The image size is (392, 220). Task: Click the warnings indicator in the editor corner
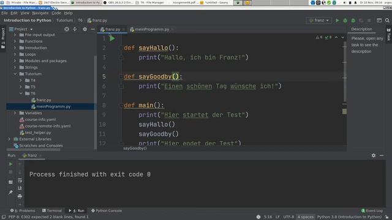pyautogui.click(x=319, y=37)
